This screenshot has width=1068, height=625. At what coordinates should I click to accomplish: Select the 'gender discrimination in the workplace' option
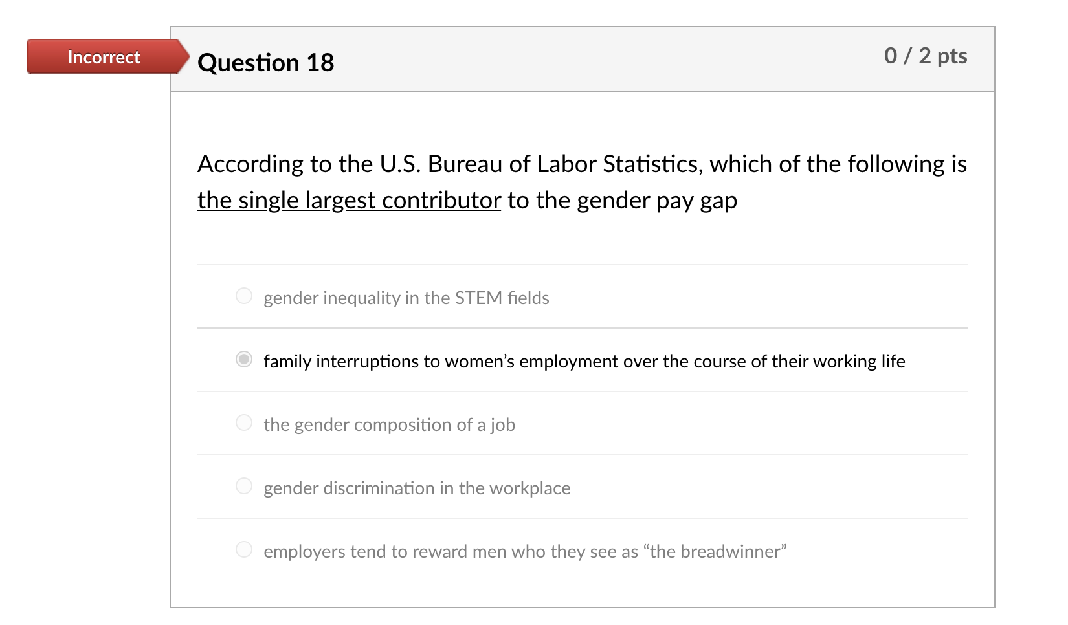coord(416,488)
